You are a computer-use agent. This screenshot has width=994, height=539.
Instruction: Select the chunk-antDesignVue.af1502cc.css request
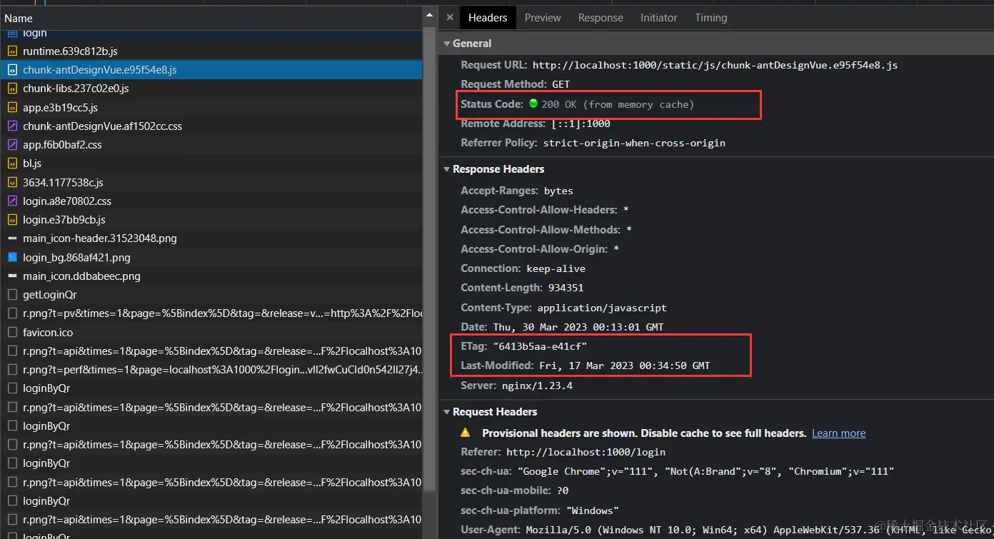click(211, 126)
